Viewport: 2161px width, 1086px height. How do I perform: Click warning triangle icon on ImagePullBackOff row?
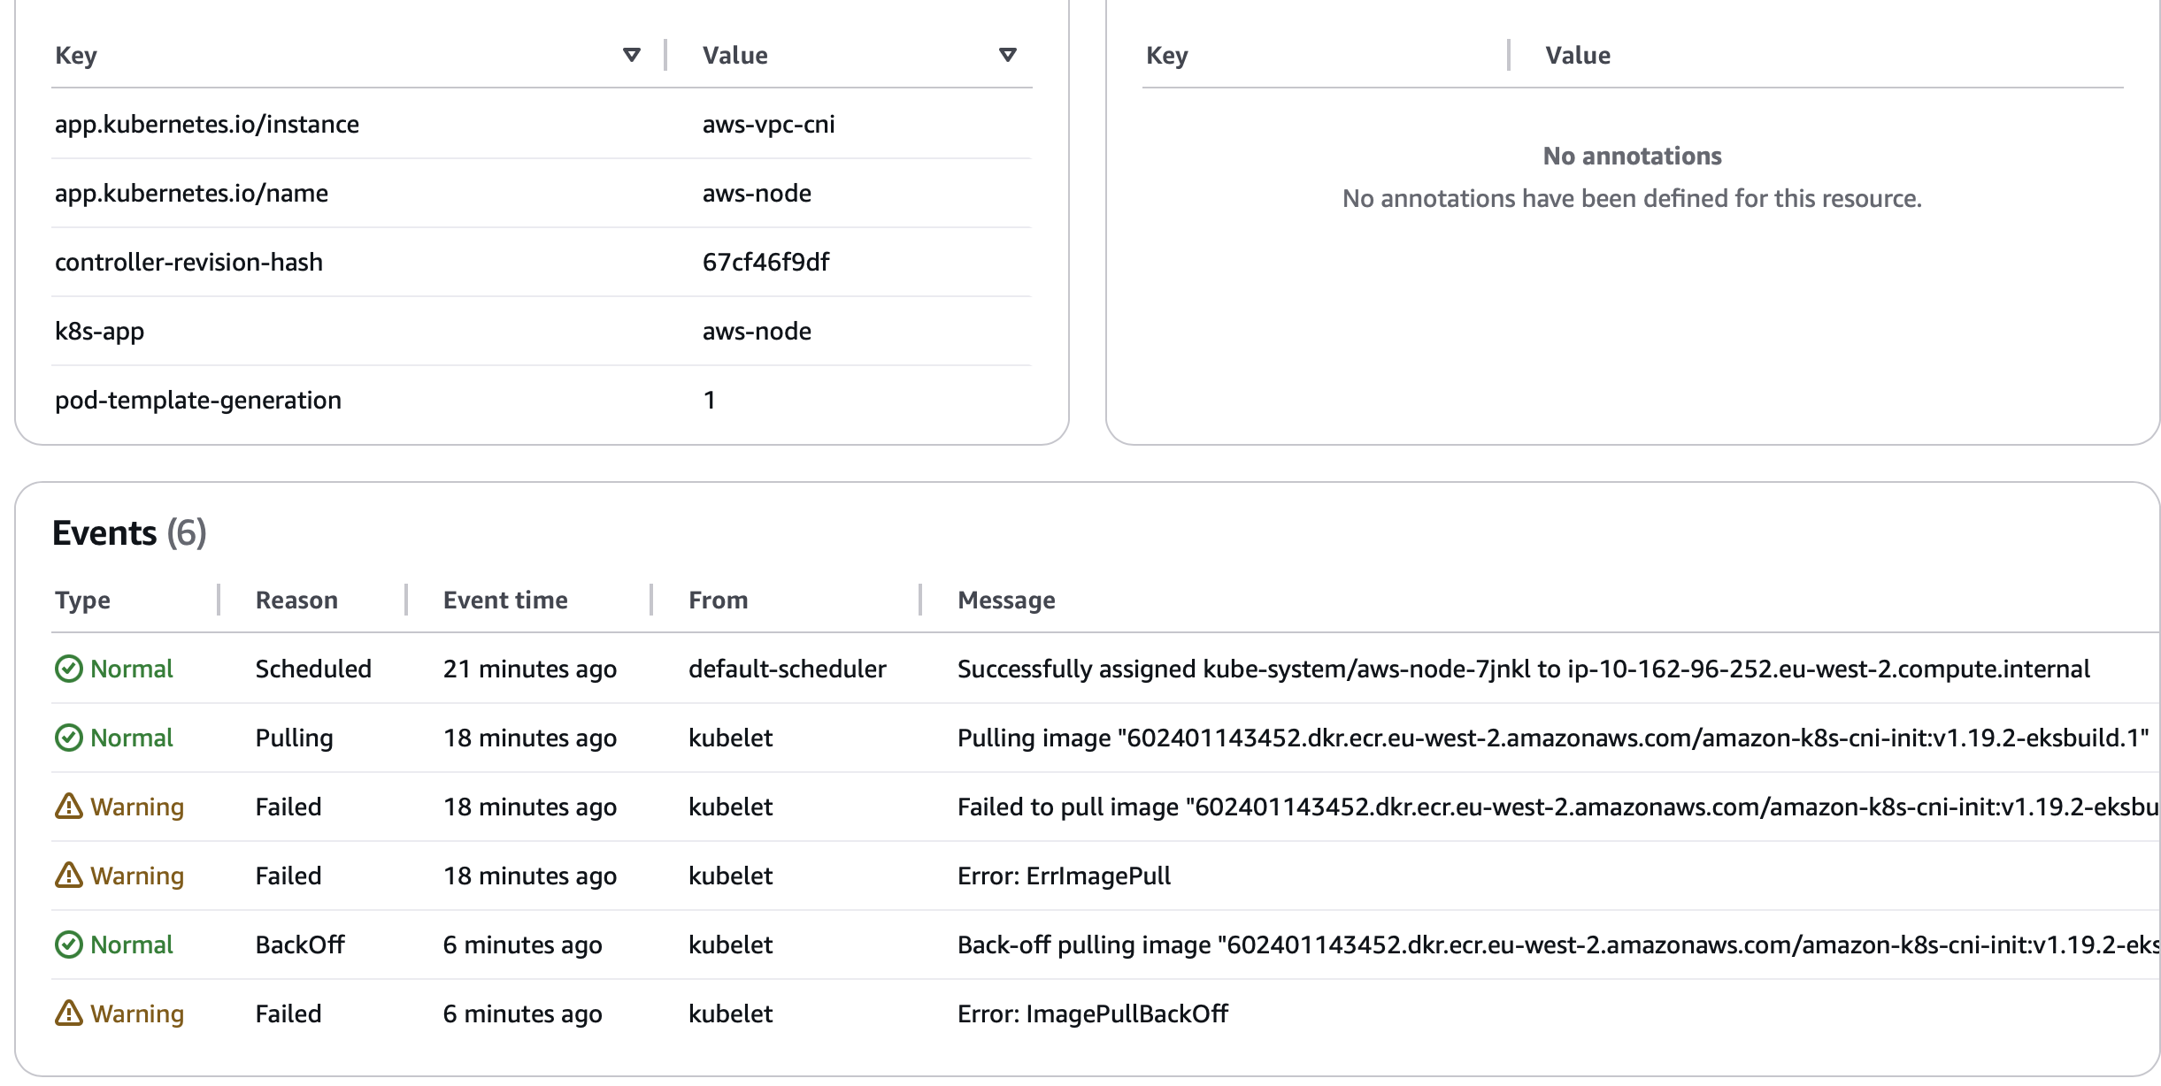(x=68, y=1013)
